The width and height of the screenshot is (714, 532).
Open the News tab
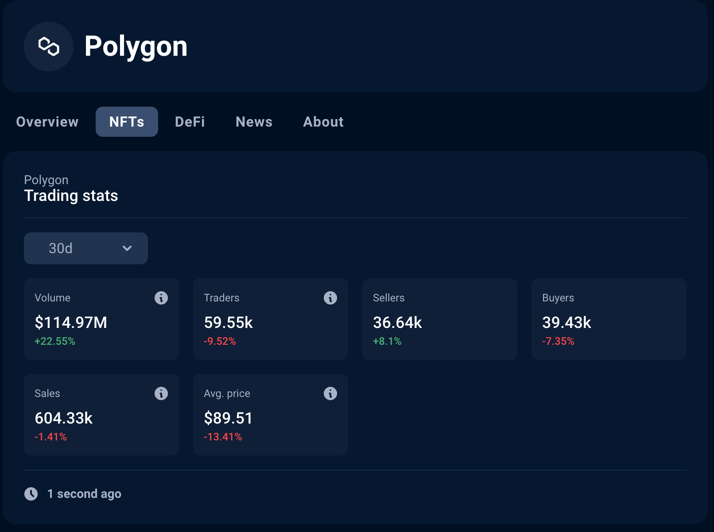[x=254, y=122]
